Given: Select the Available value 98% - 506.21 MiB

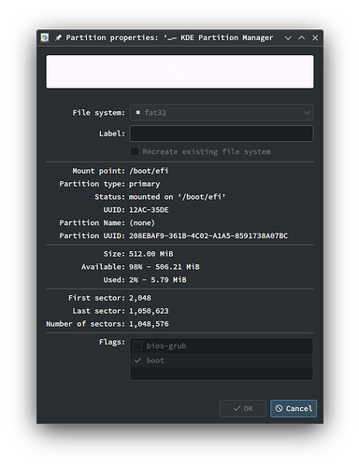Looking at the screenshot, I should (165, 267).
